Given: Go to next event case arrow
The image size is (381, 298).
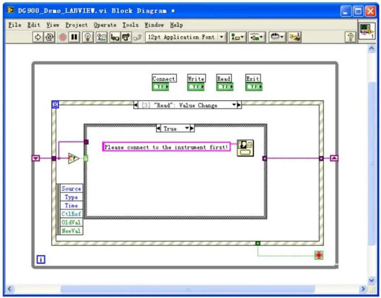Looking at the screenshot, I should click(239, 105).
